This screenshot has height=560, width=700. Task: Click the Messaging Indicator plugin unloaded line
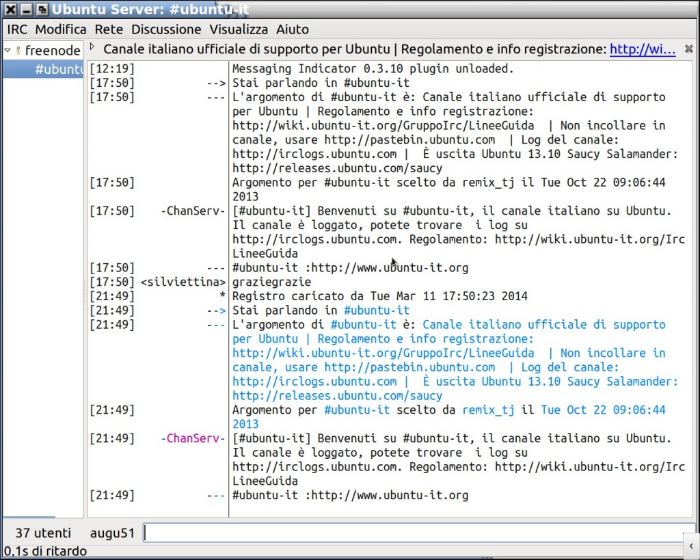(373, 69)
